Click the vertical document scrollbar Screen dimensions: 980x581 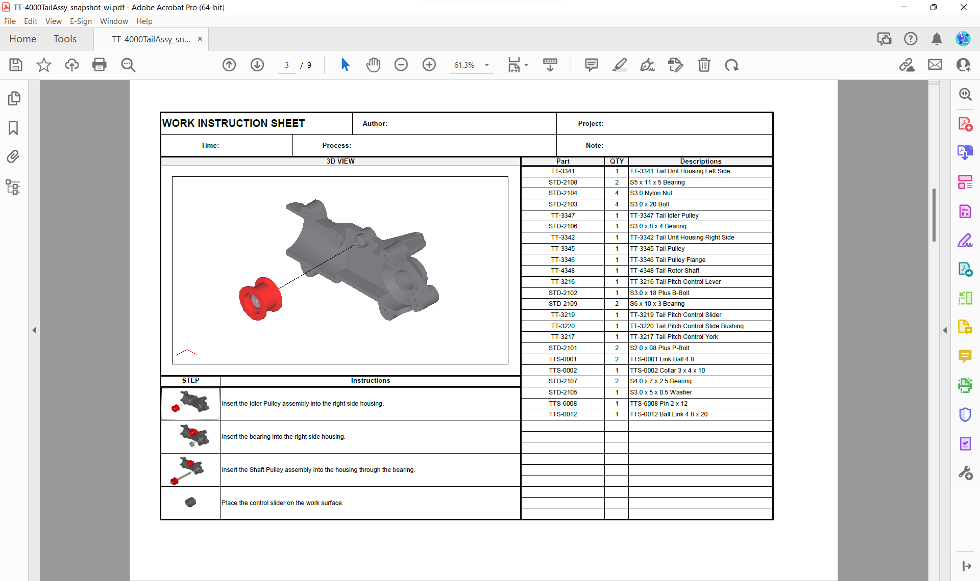click(x=934, y=214)
